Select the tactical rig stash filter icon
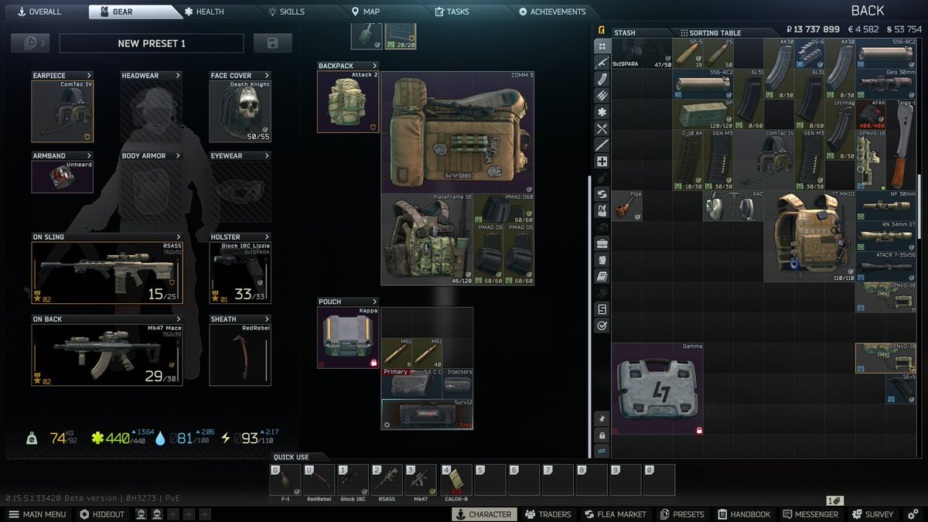This screenshot has width=928, height=522. [x=602, y=210]
